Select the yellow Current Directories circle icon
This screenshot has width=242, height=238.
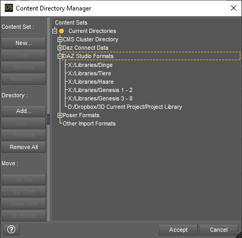[x=61, y=31]
